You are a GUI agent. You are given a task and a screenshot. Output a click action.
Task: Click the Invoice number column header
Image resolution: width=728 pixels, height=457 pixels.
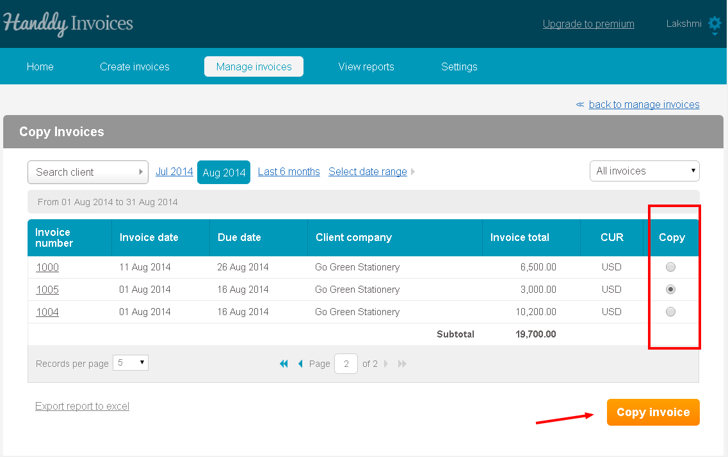(x=70, y=238)
